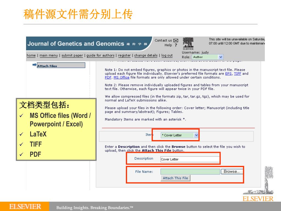Click the register link
Image resolution: width=281 pixels, height=211 pixels.
pos(124,55)
